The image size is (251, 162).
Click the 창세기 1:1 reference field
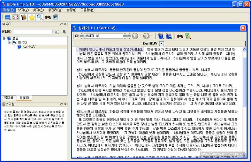[104, 36]
